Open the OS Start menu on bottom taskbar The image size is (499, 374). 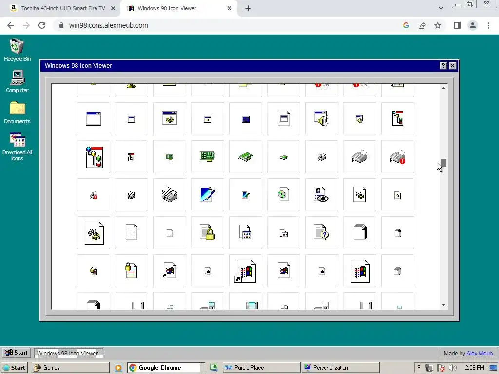(15, 368)
